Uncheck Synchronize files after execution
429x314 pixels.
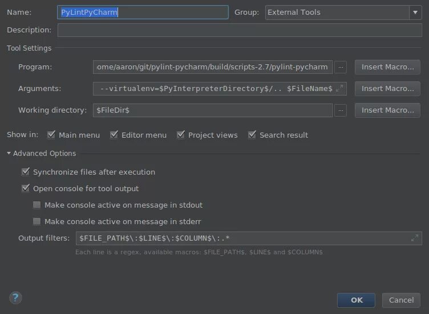[x=26, y=172]
